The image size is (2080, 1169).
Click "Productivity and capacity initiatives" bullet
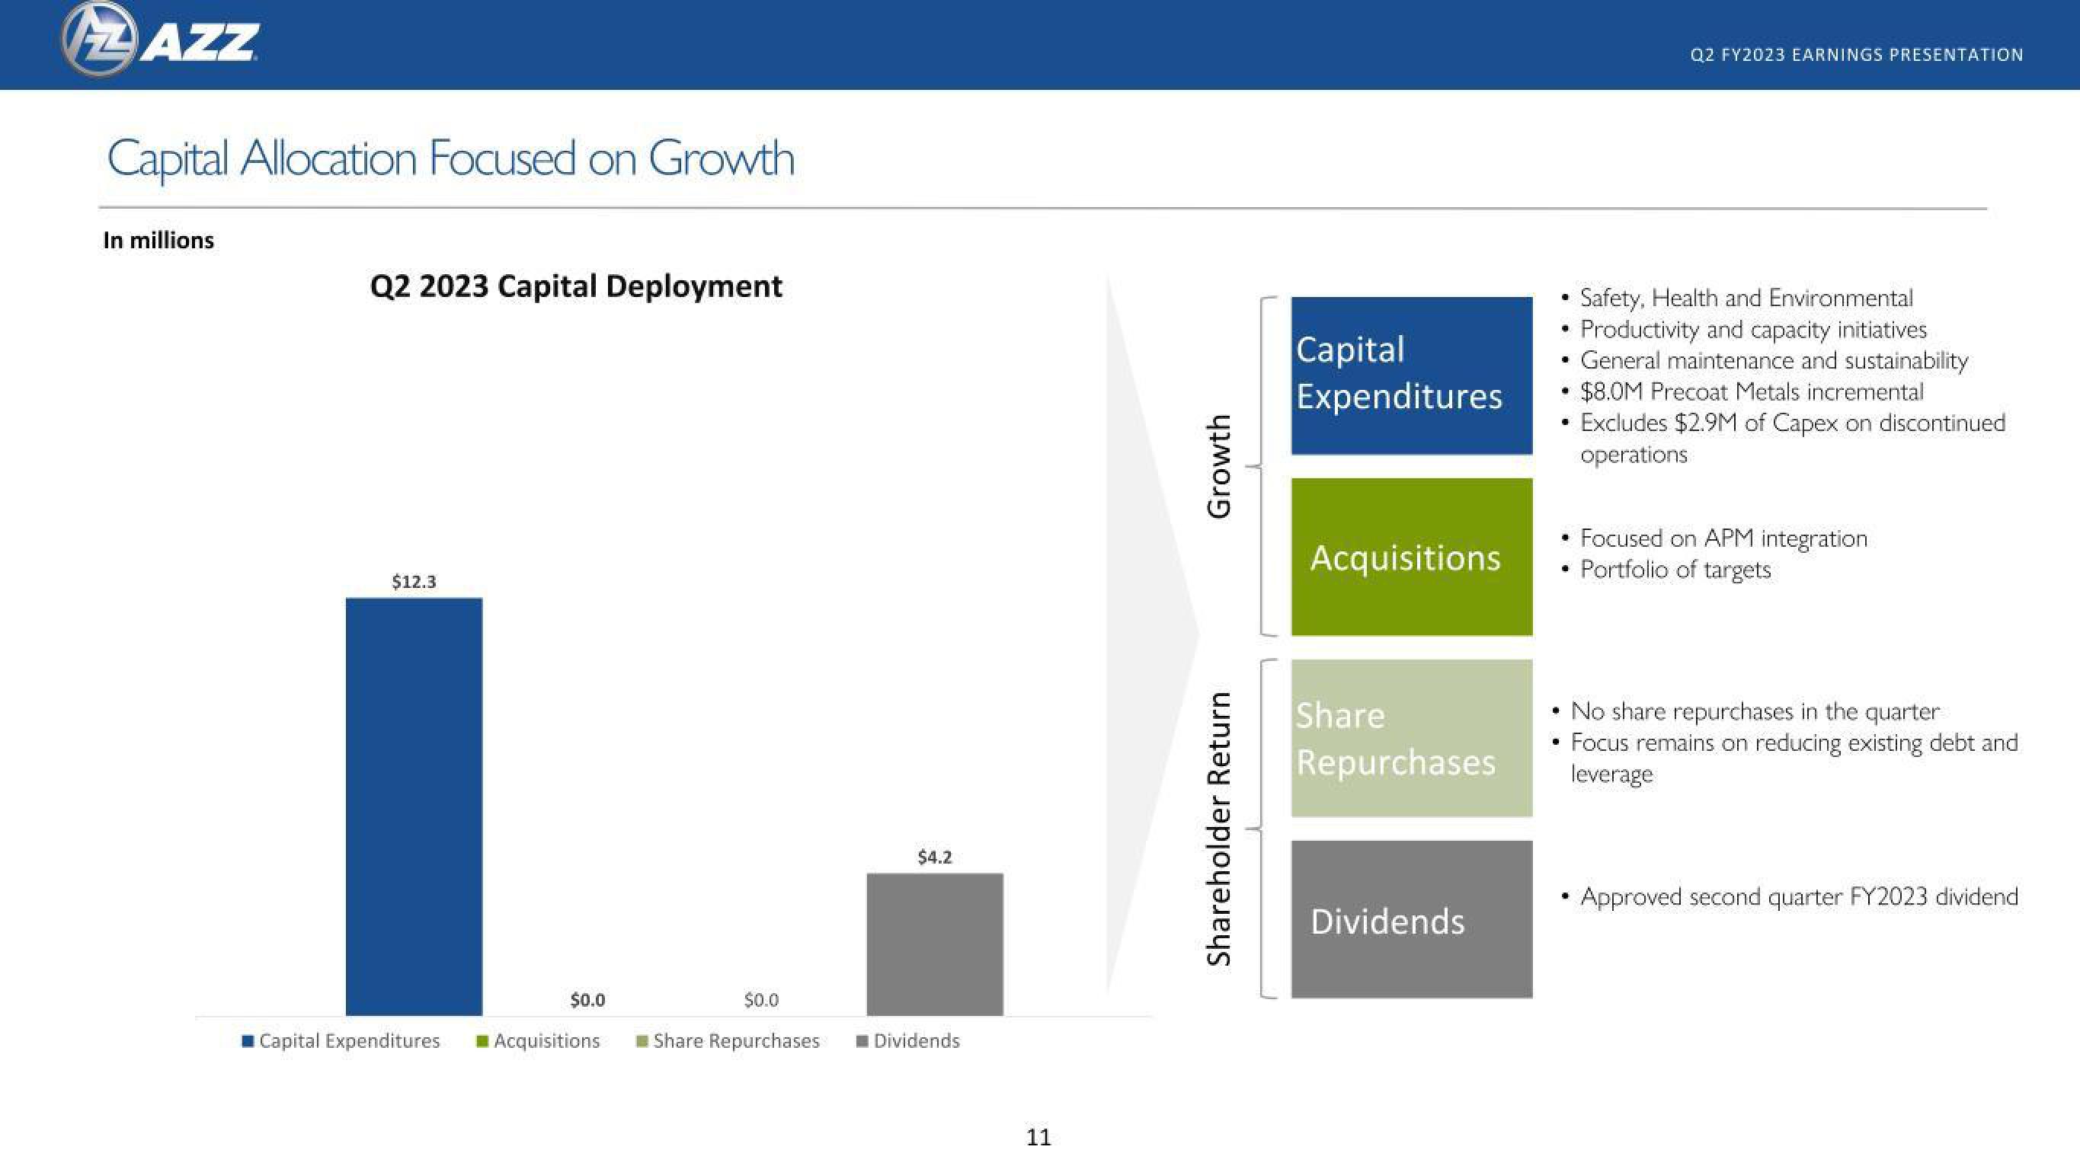1753,330
